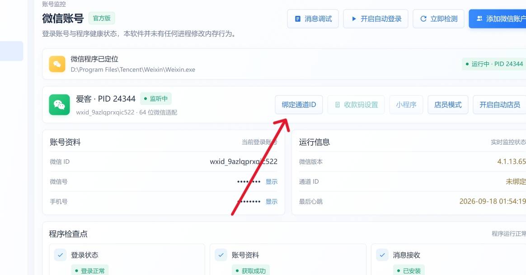The height and width of the screenshot is (275, 526).
Task: Click the 实时监控状态 label
Action: 508,142
